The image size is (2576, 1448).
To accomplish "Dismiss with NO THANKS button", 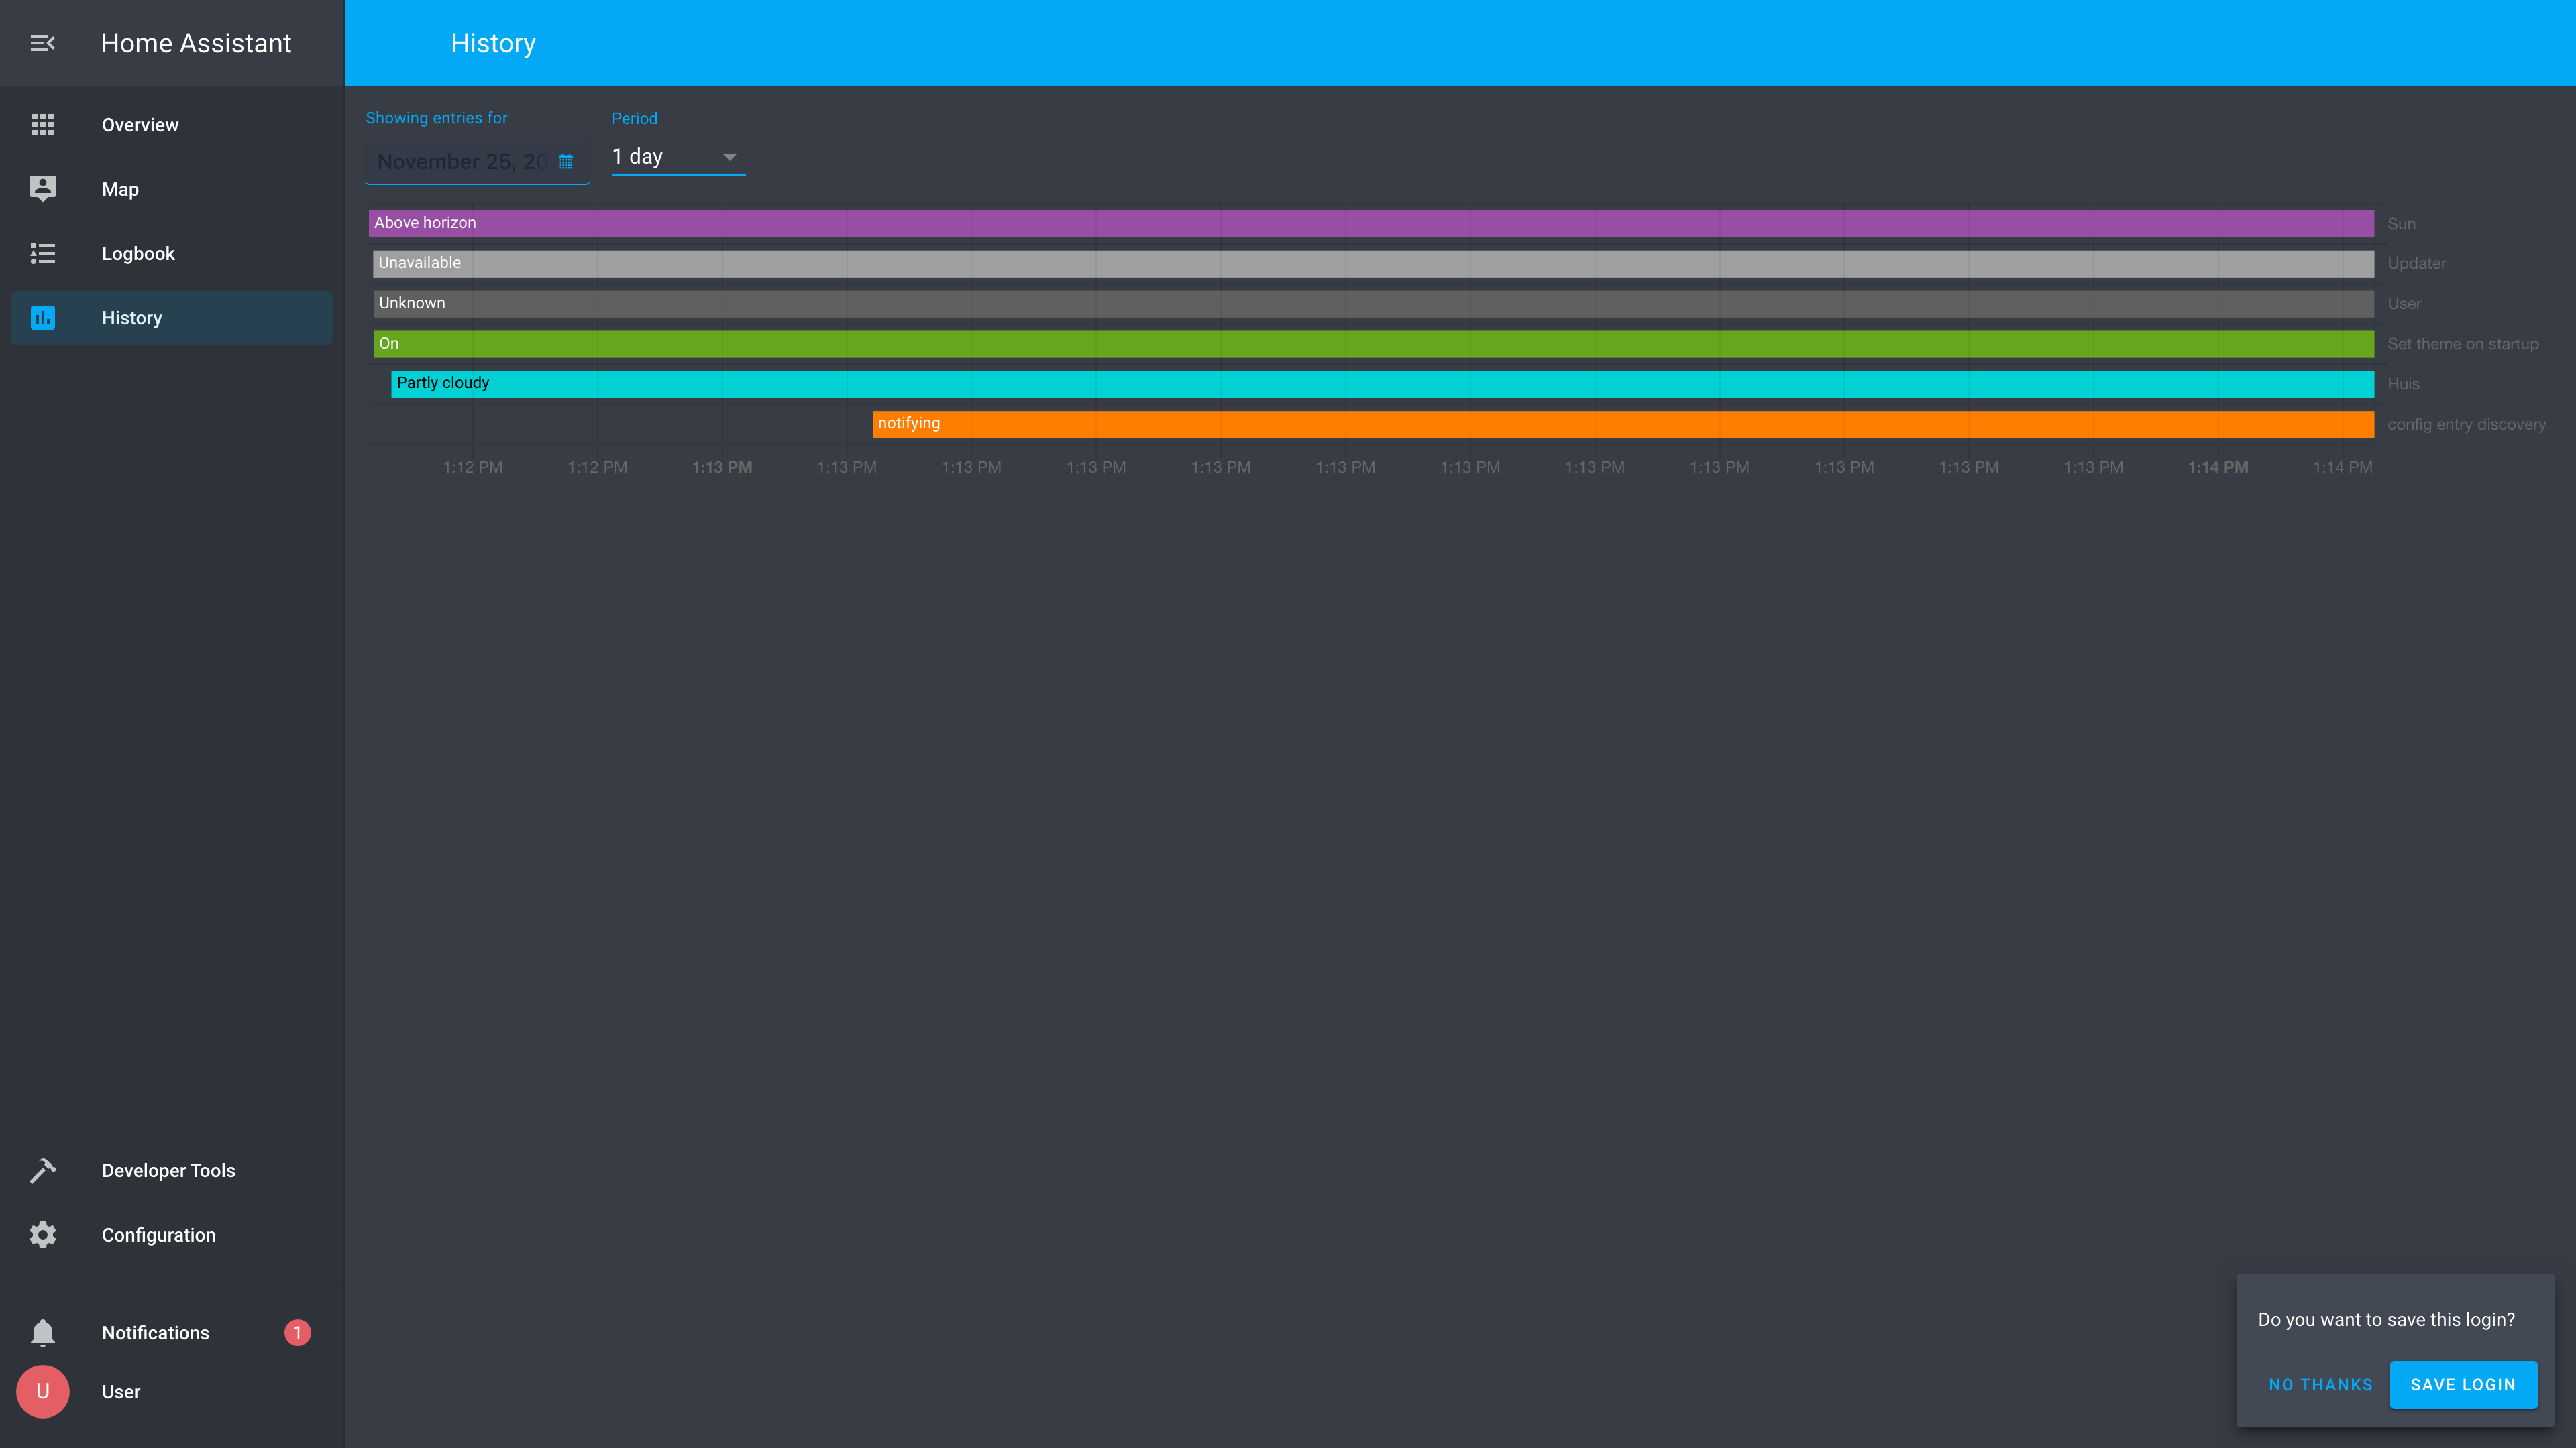I will click(x=2320, y=1385).
